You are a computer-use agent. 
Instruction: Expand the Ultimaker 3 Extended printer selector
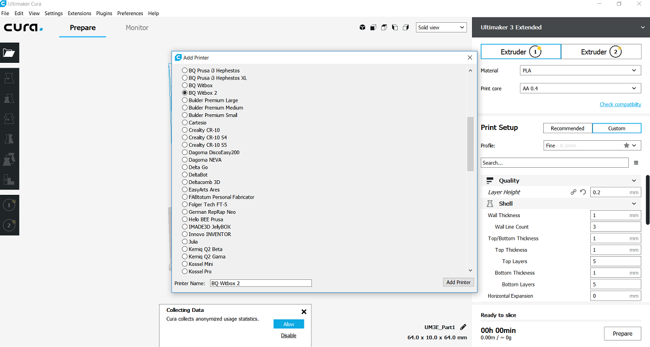coord(561,27)
